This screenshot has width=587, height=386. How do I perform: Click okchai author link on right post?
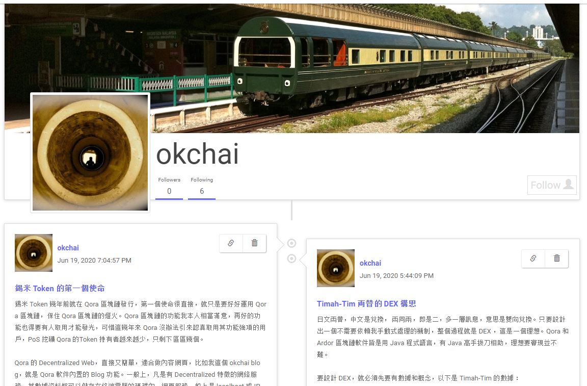370,263
